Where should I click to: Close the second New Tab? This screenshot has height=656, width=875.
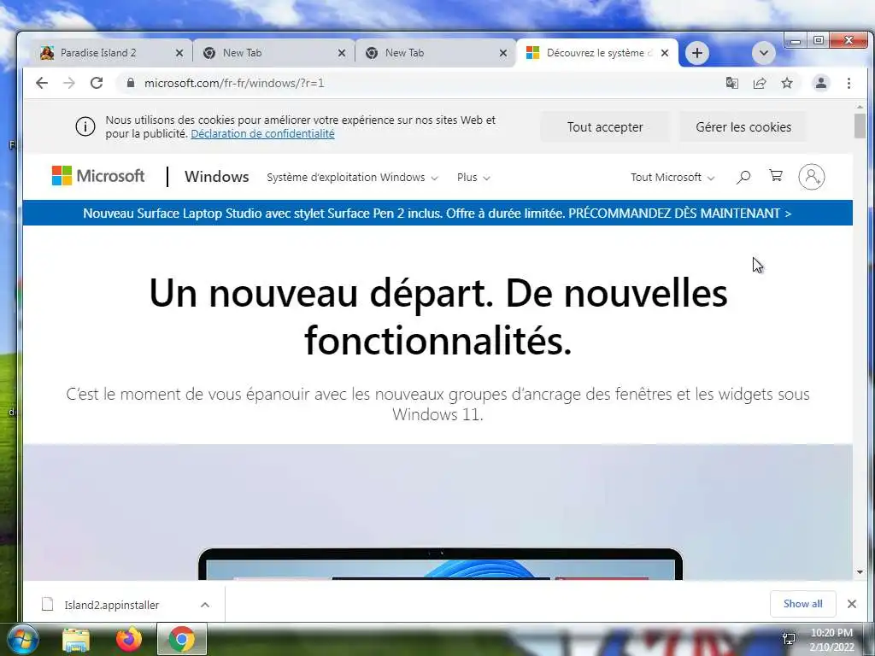[503, 53]
